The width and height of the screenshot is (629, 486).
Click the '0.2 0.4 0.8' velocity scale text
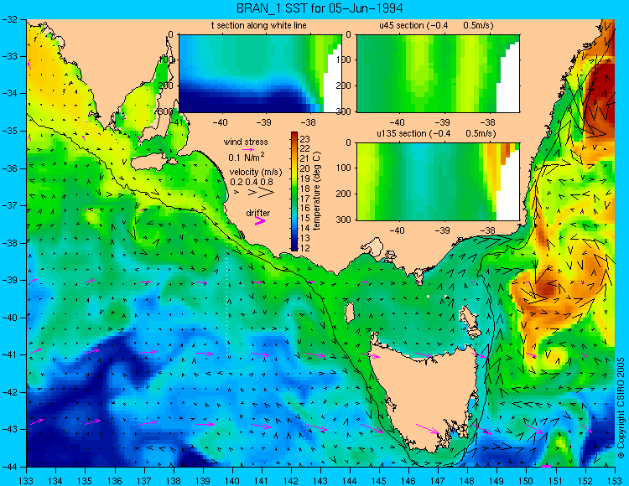point(252,182)
